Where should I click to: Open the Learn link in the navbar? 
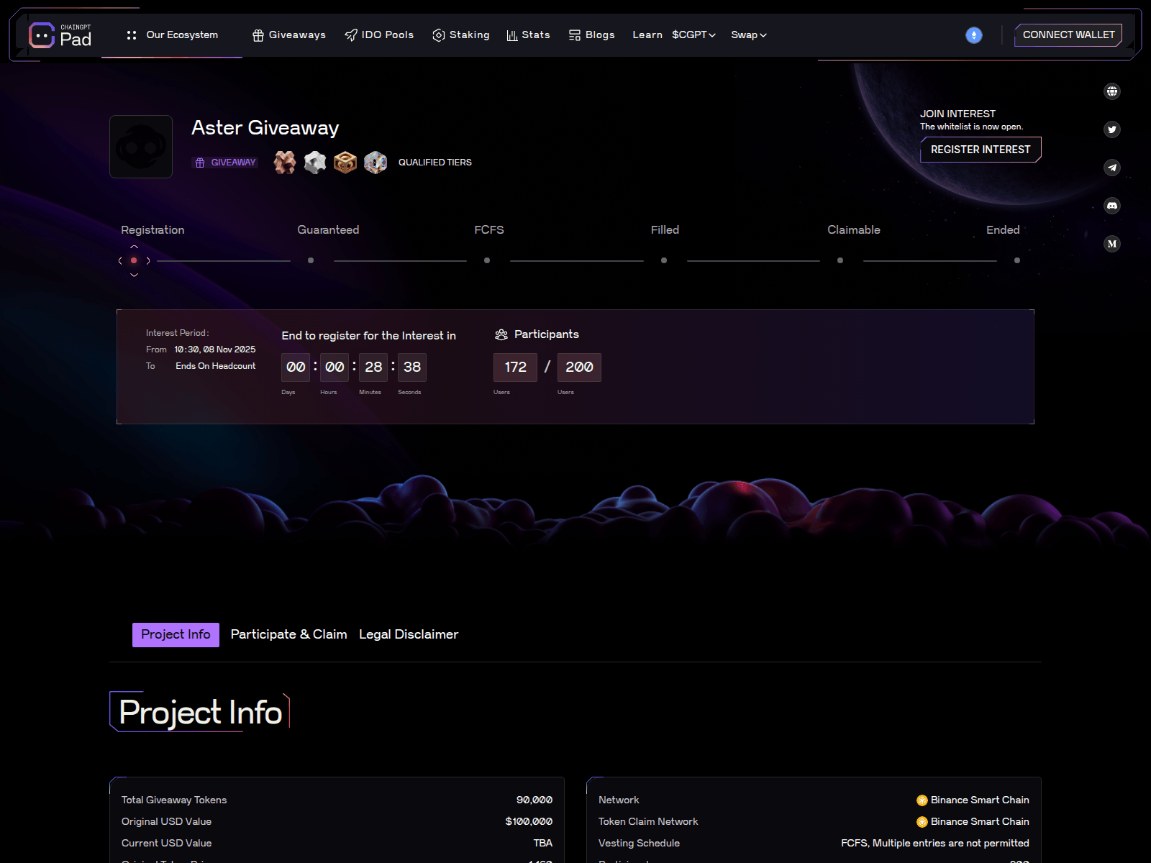(x=647, y=35)
